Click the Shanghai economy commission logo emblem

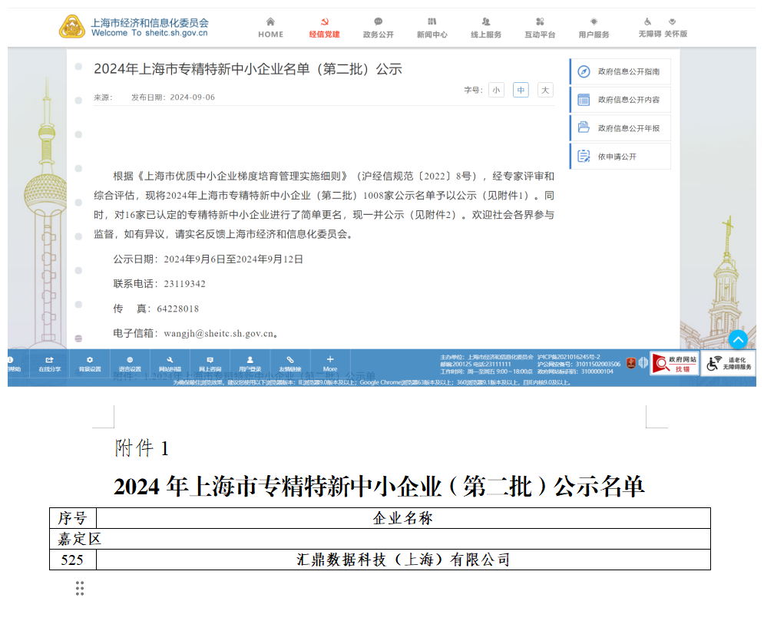72,26
